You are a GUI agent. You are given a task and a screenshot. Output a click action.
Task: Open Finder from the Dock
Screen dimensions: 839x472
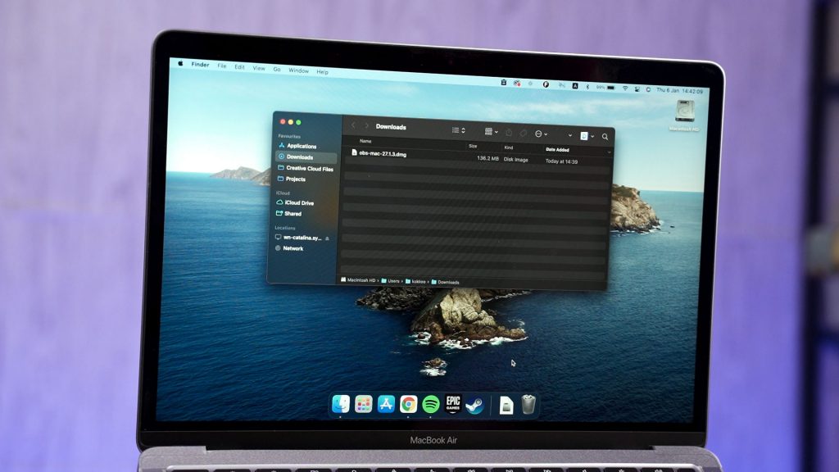point(341,404)
